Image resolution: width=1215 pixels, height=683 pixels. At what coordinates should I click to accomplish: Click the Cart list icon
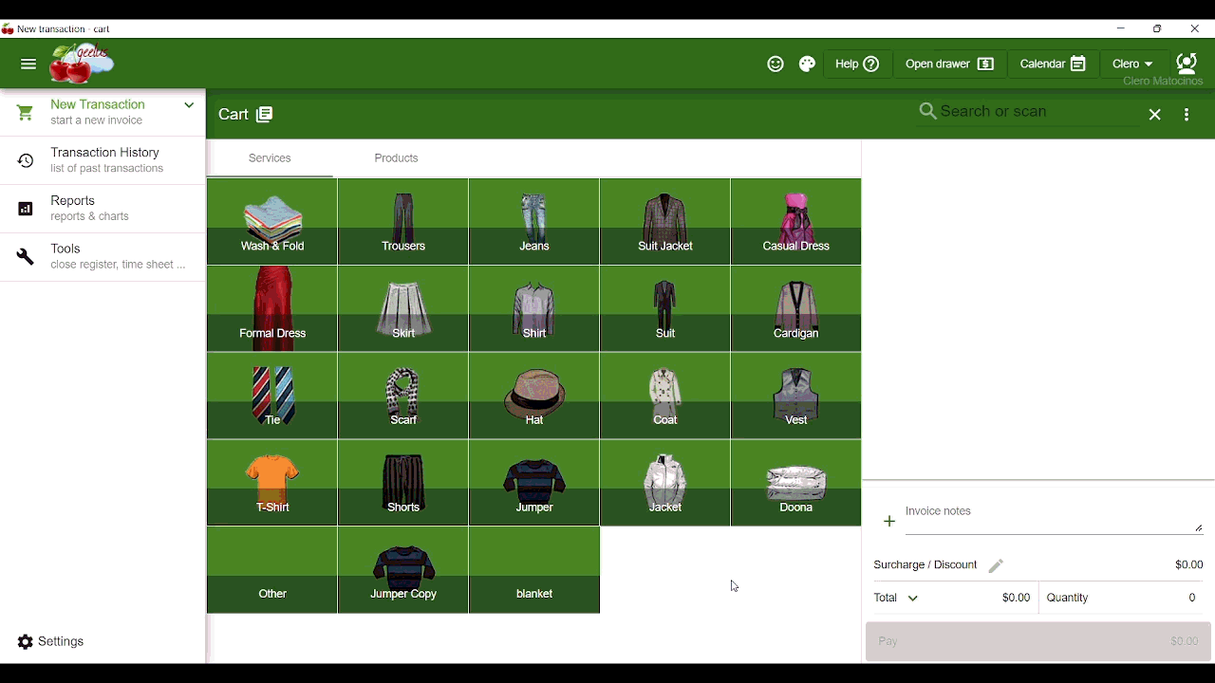click(x=265, y=115)
